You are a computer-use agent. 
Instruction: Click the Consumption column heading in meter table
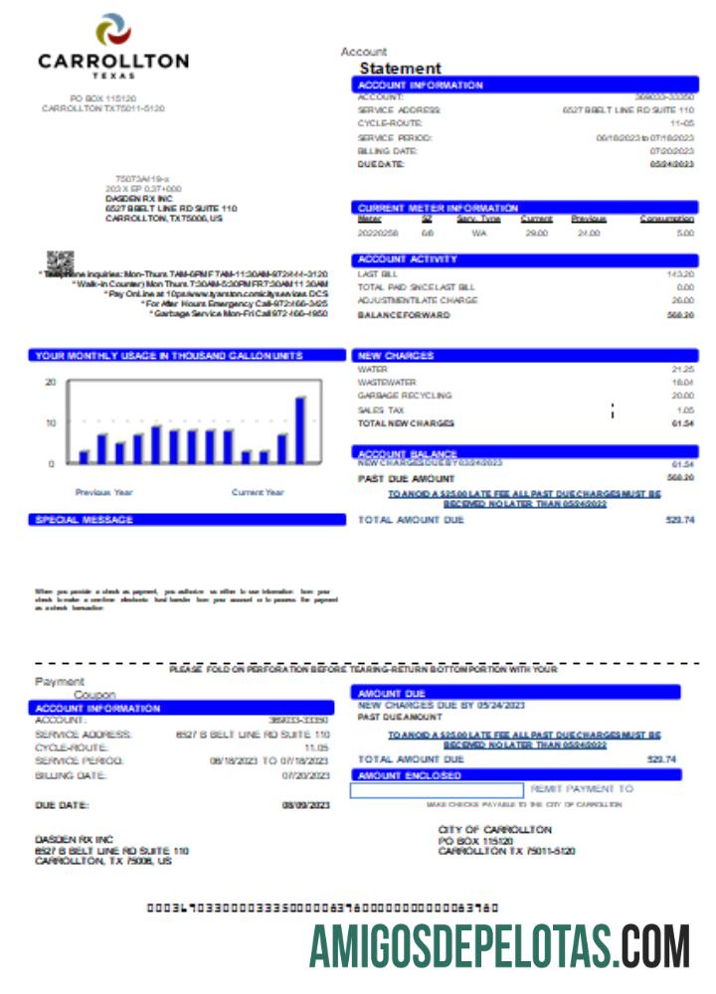pyautogui.click(x=666, y=219)
